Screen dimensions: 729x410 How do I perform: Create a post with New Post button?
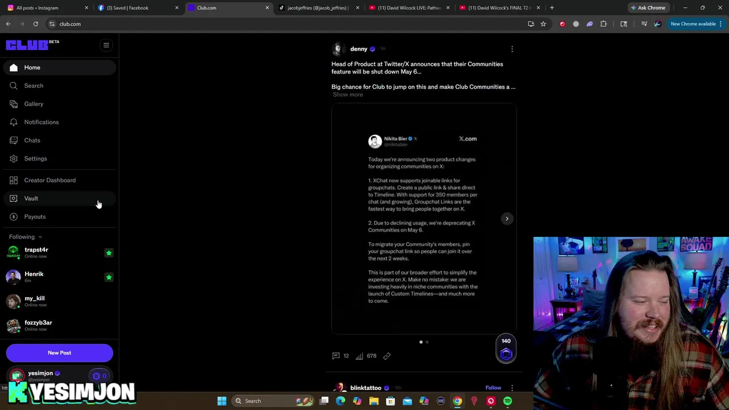tap(59, 353)
